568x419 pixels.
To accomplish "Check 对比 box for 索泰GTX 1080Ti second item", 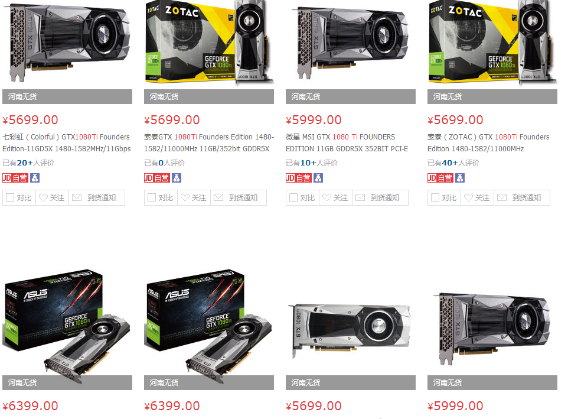I will coord(152,197).
